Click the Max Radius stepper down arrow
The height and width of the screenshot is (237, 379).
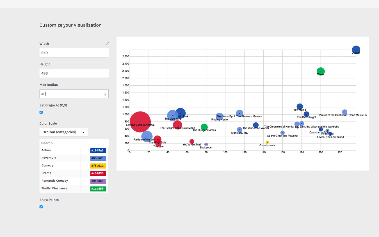pyautogui.click(x=105, y=95)
